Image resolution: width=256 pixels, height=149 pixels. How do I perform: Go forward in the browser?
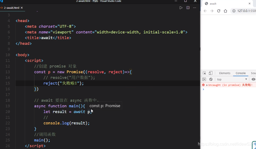(x=212, y=11)
